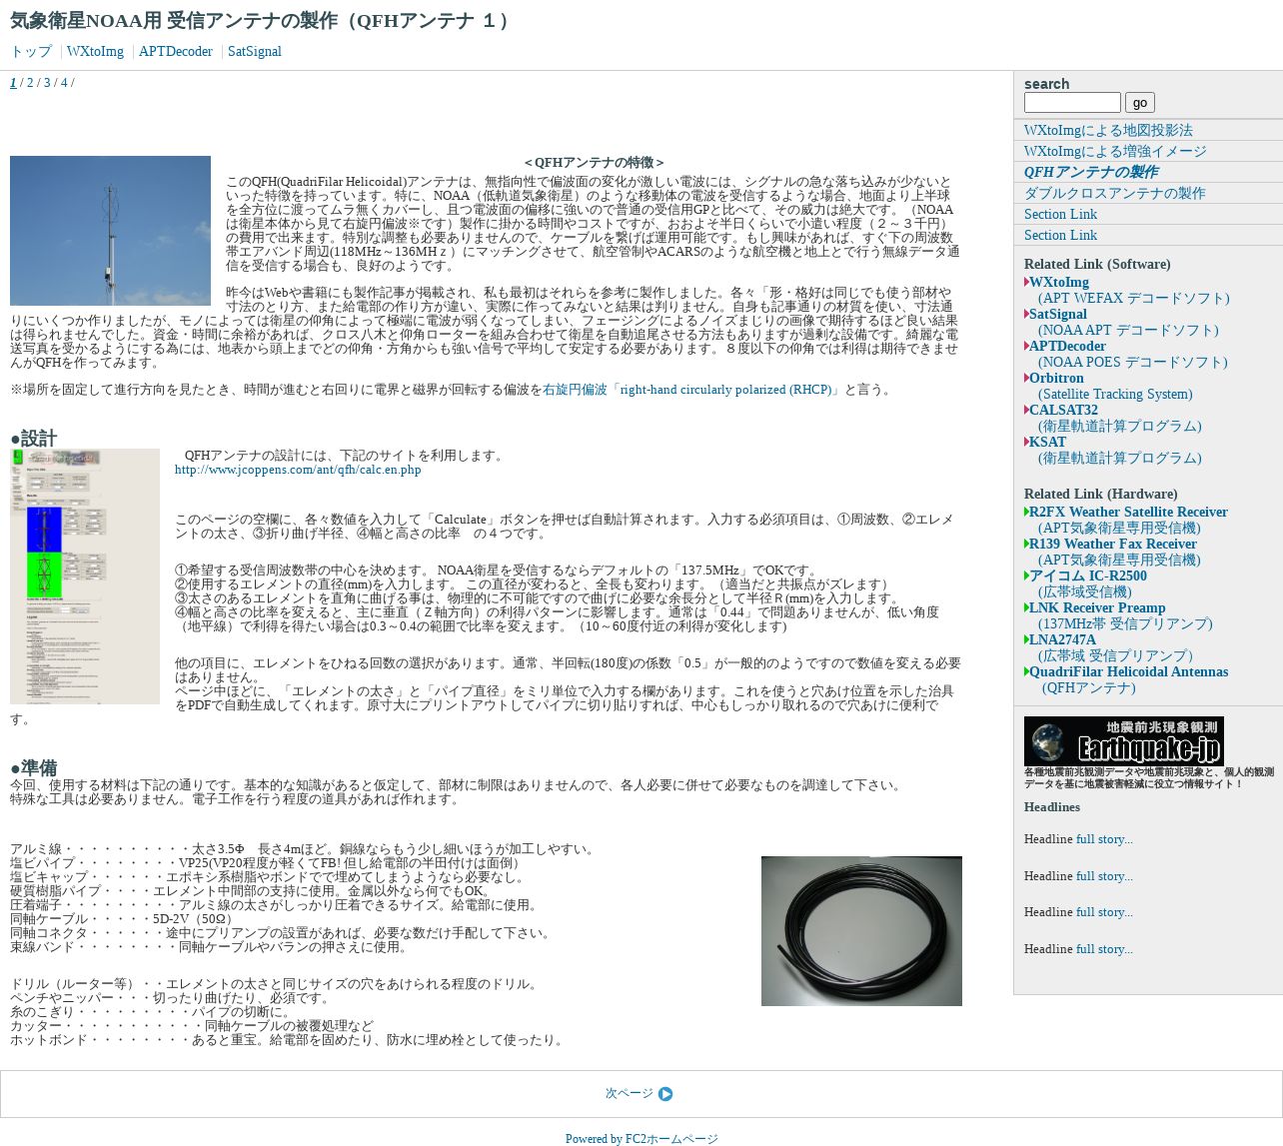
Task: Open the アイコム IC-R2500 link
Action: (x=1088, y=576)
